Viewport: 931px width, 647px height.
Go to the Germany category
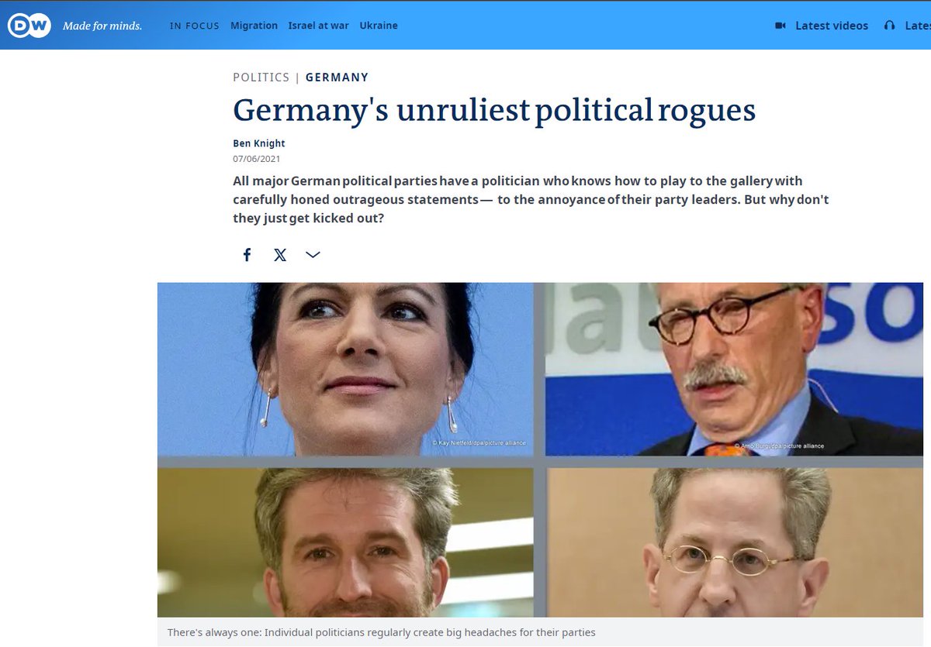click(x=337, y=77)
